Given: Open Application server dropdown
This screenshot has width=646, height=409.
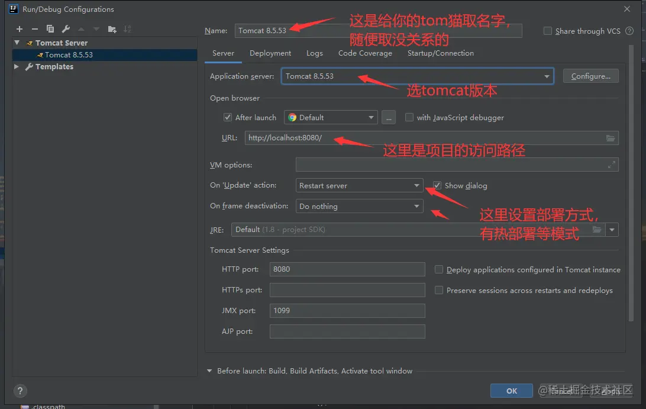Looking at the screenshot, I should (417, 76).
